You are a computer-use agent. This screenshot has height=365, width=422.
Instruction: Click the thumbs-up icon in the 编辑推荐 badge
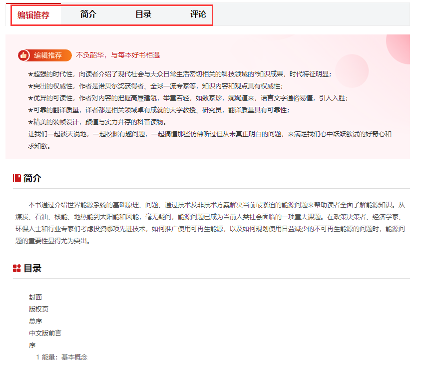coord(22,55)
